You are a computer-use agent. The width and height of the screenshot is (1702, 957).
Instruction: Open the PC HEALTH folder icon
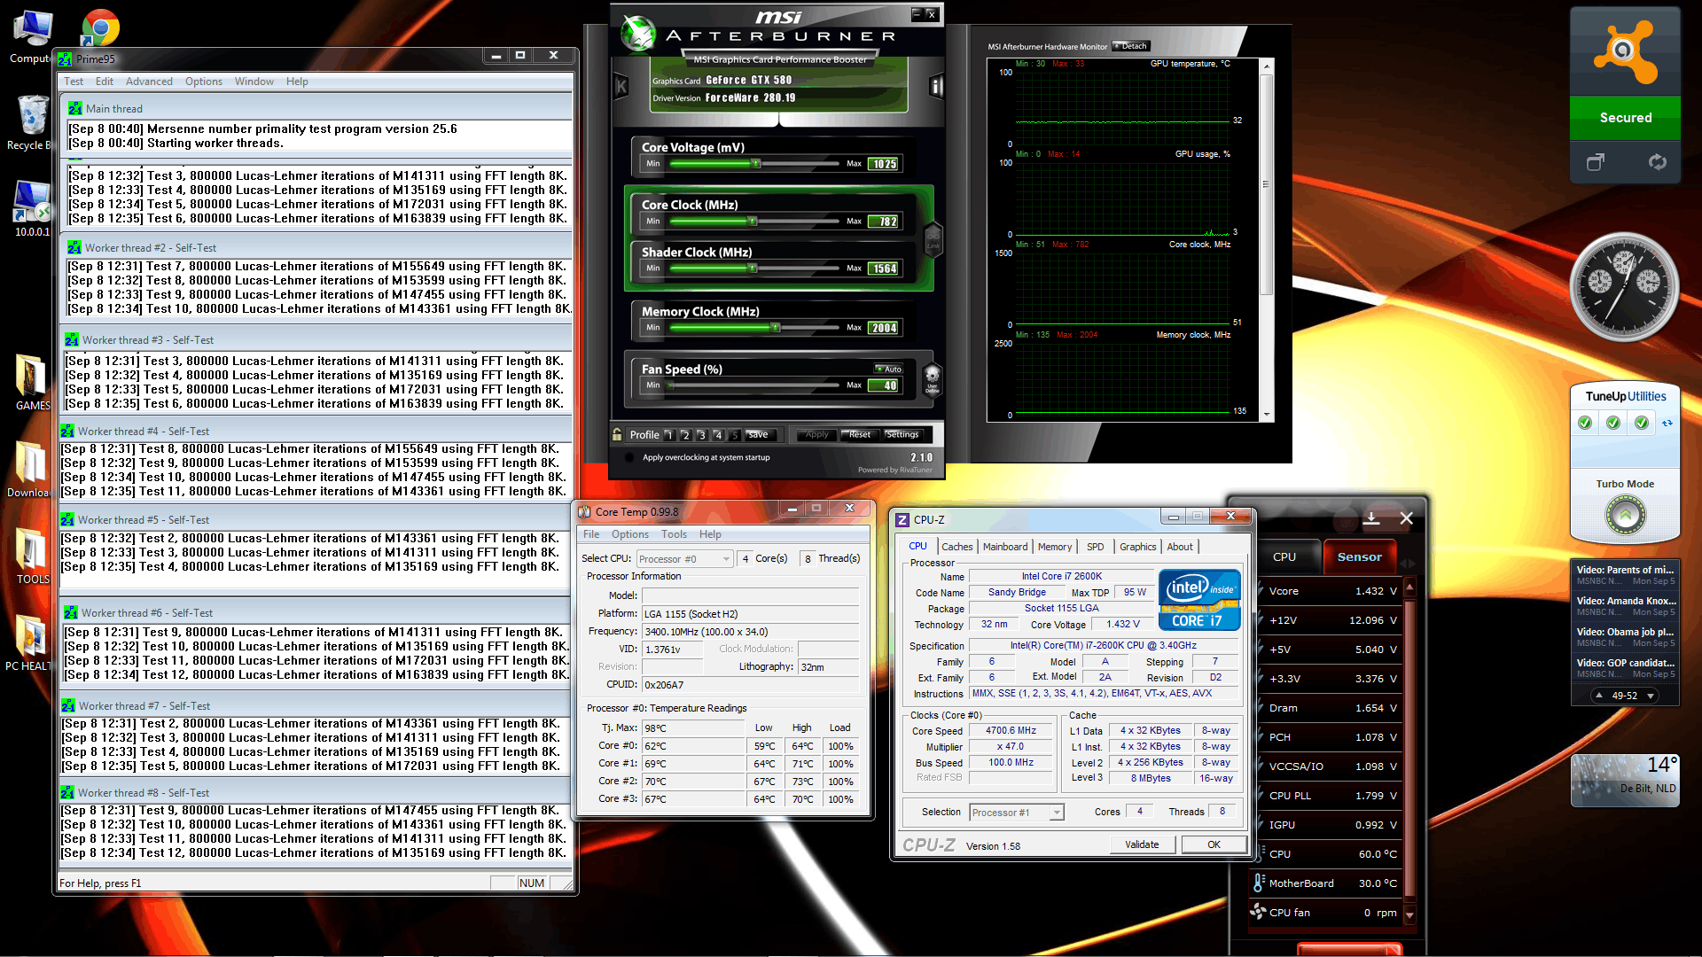pos(30,642)
